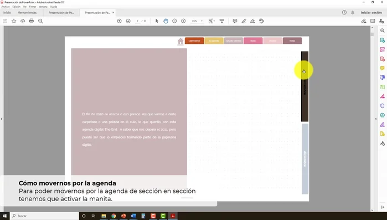
Task: Go to next page arrow
Action: tap(128, 21)
